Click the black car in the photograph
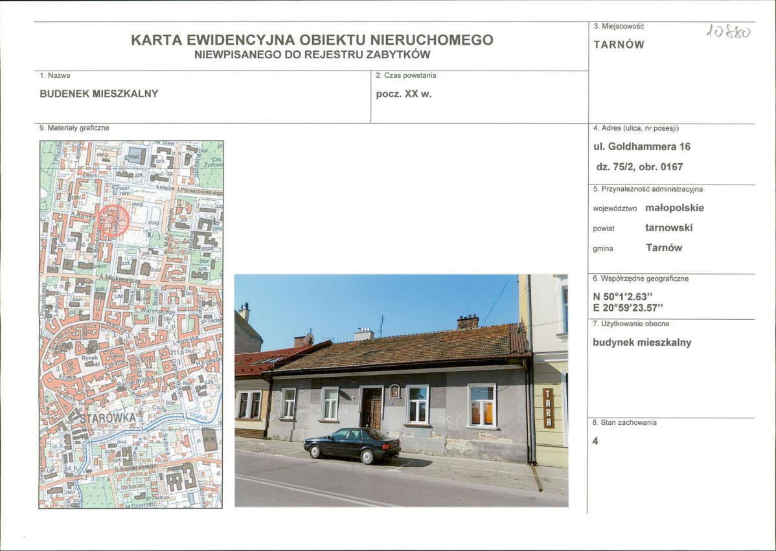The image size is (776, 551). [352, 445]
